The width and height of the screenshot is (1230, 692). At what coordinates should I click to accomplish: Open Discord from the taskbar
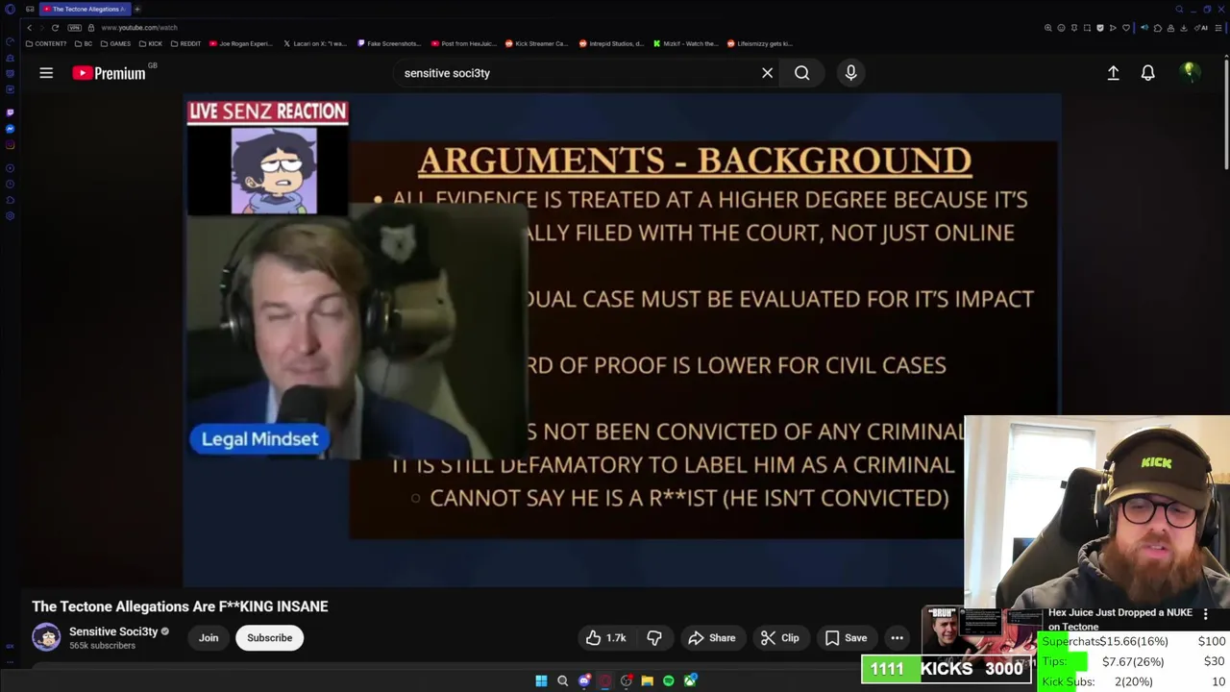coord(584,680)
